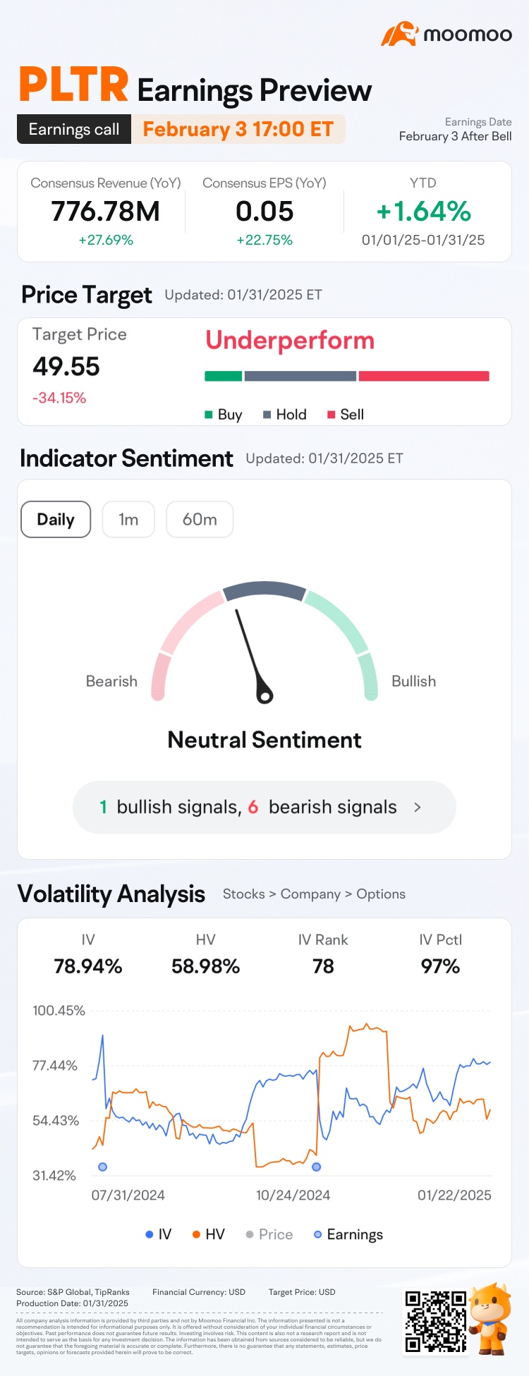
Task: Click the red Sell segment of rating bar
Action: coord(424,376)
